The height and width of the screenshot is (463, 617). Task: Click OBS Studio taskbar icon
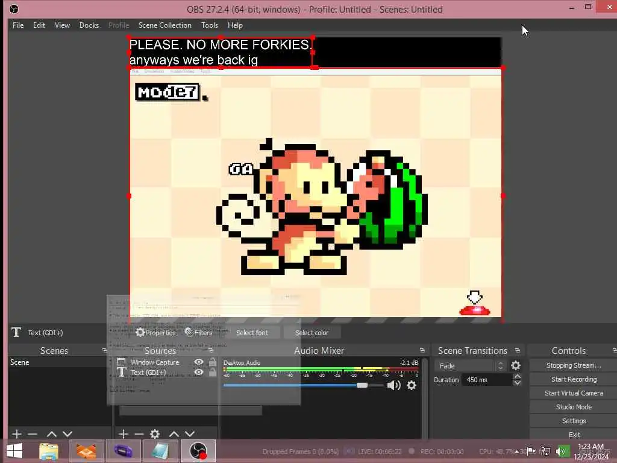click(x=198, y=451)
